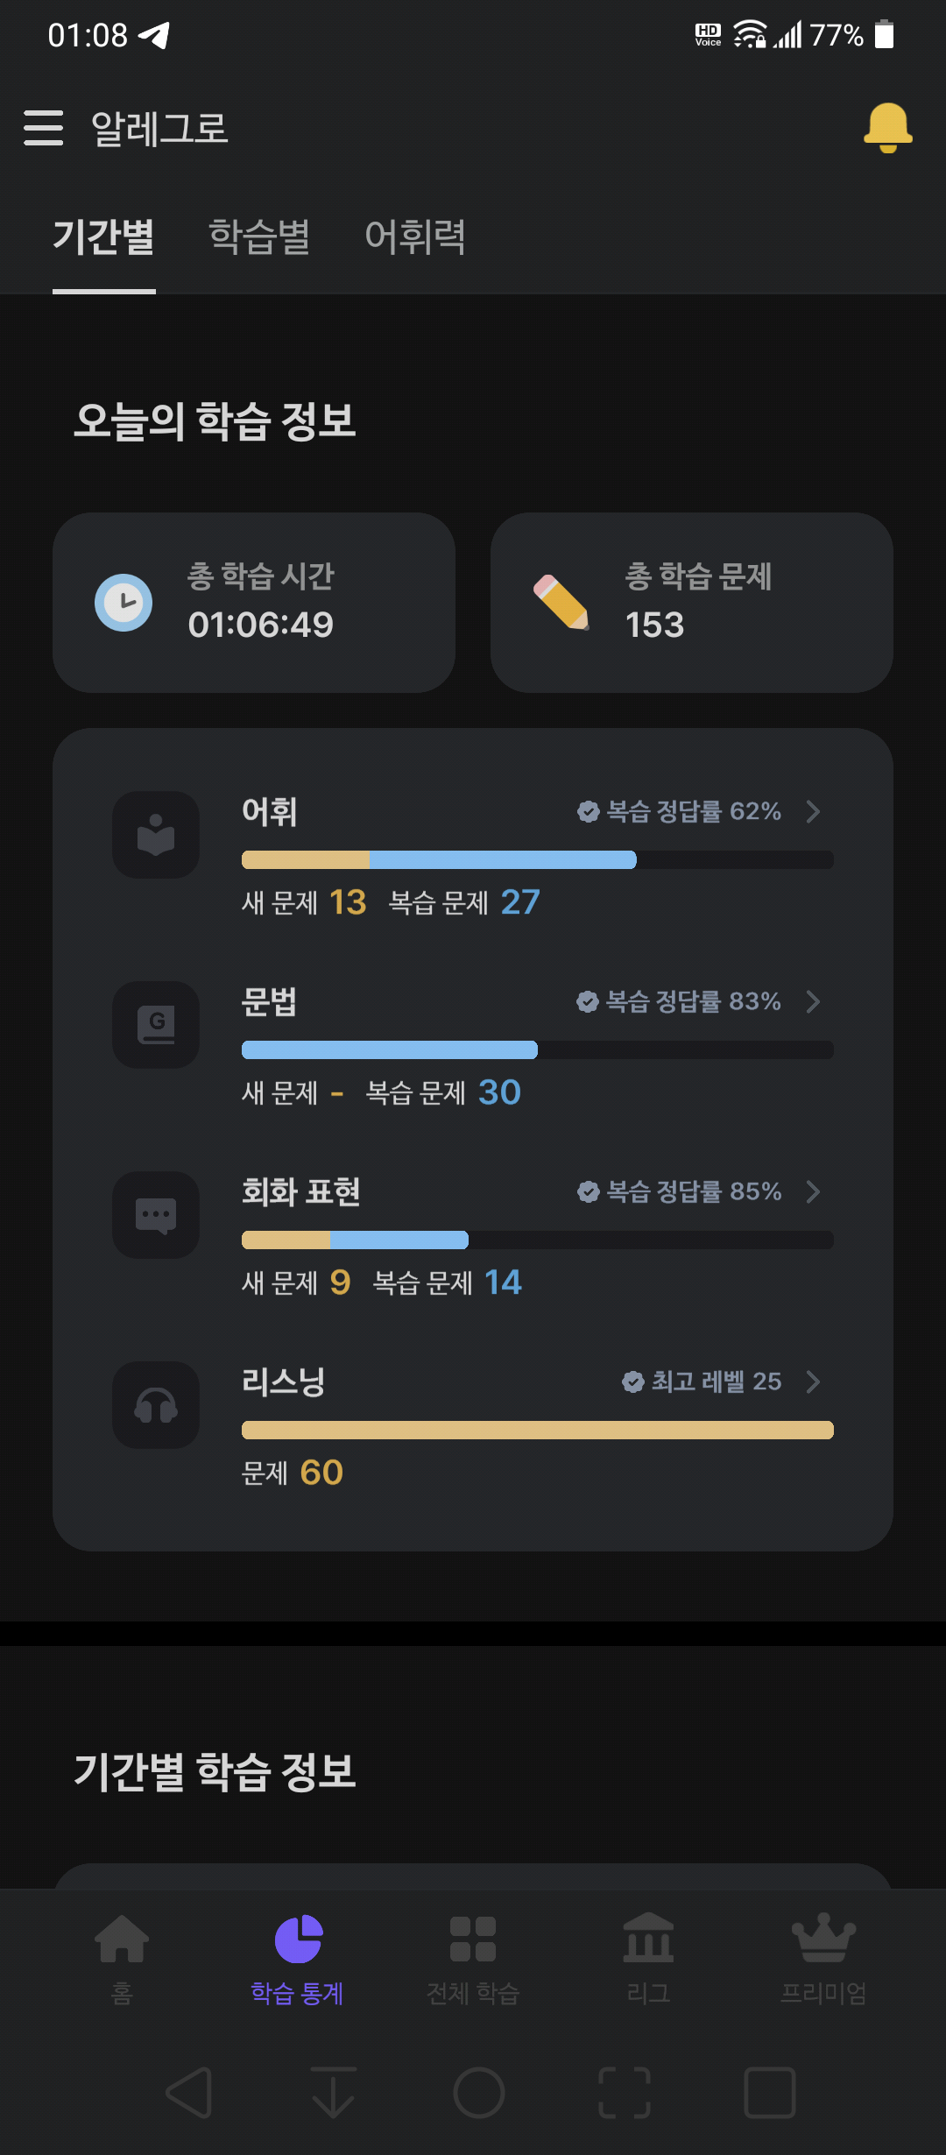Expand 리스닝 최고 레벨 25 chevron
Image resolution: width=946 pixels, height=2155 pixels.
click(813, 1381)
